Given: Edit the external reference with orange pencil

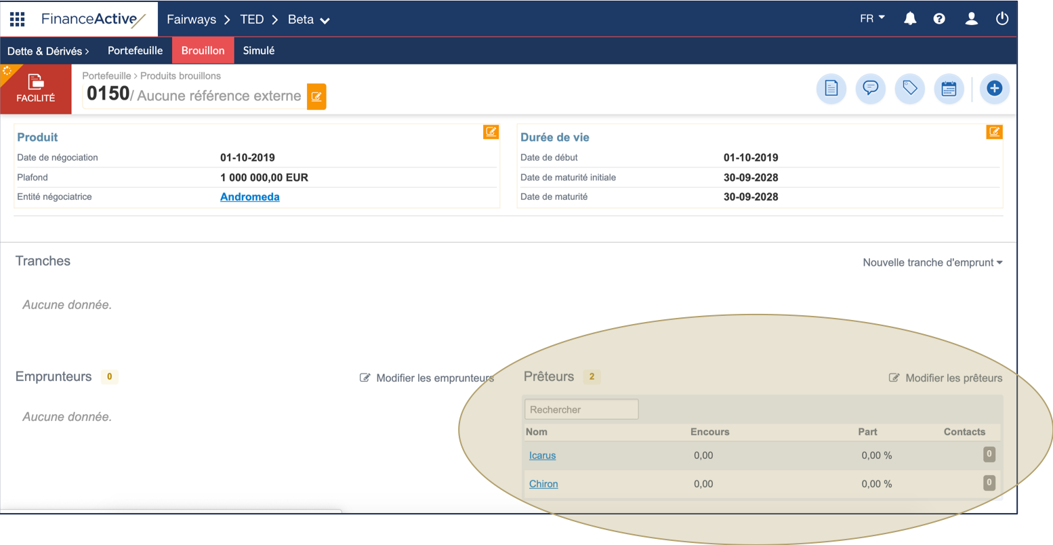Looking at the screenshot, I should [316, 96].
